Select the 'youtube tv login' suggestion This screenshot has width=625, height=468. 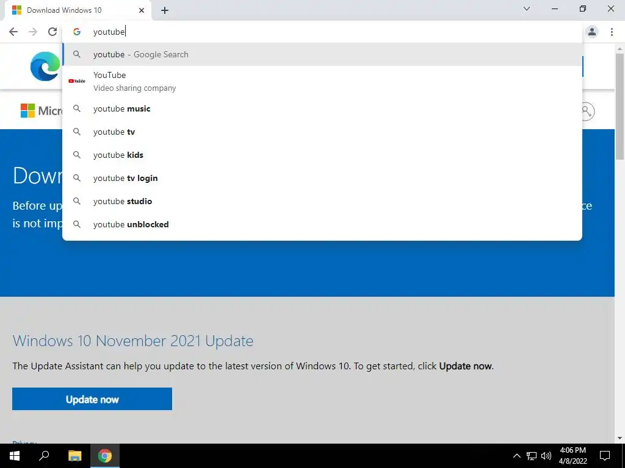click(x=322, y=178)
